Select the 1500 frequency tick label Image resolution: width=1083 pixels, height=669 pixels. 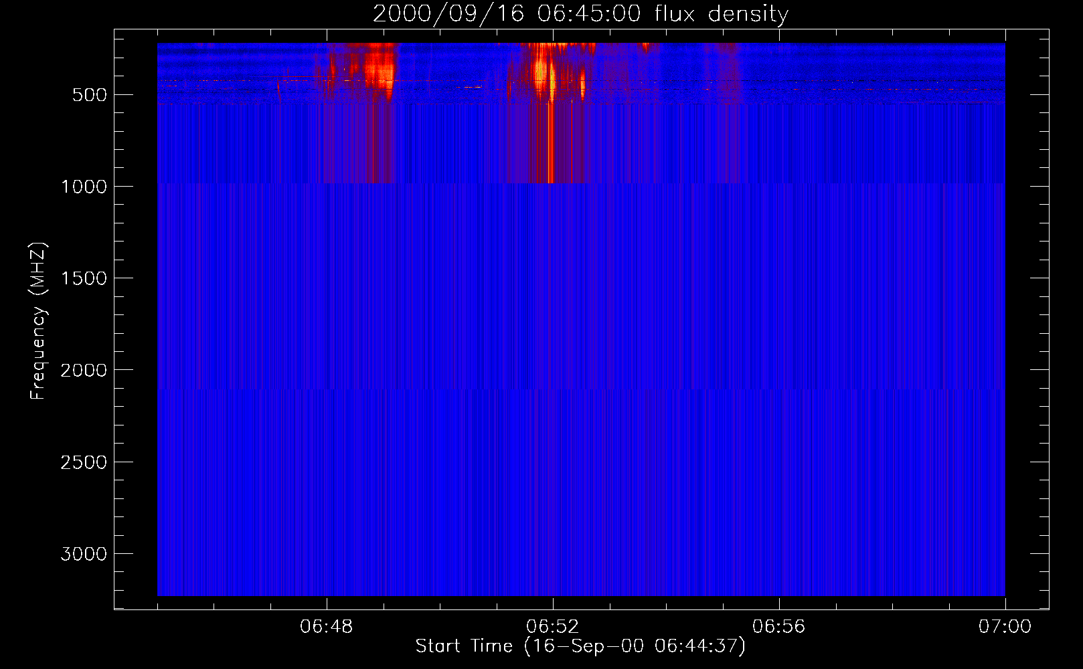click(x=84, y=278)
